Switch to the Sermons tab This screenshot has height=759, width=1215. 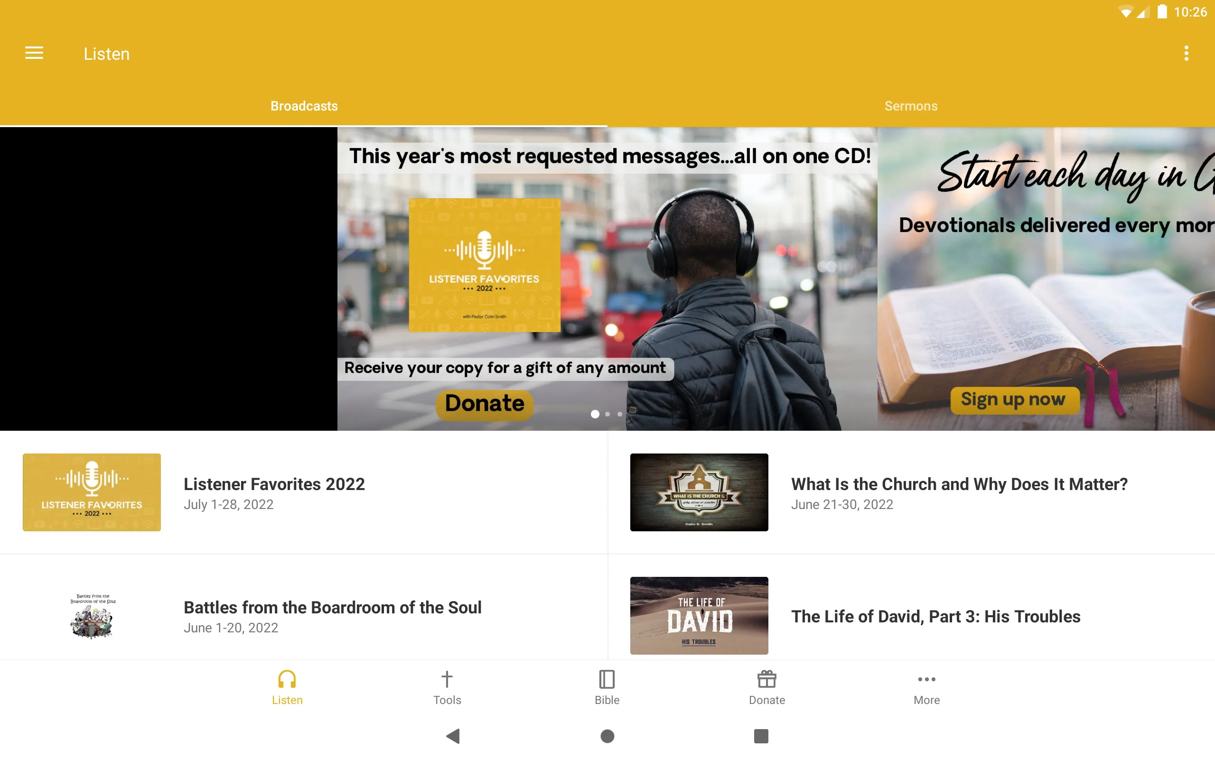click(911, 106)
